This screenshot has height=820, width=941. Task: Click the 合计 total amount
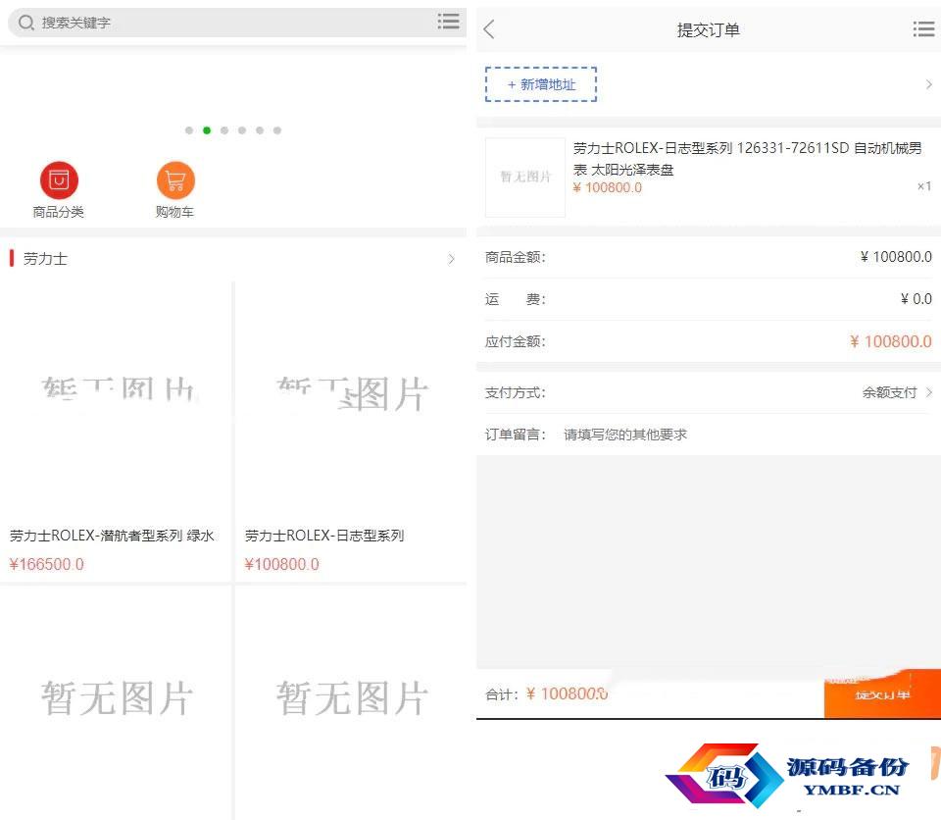(x=568, y=693)
